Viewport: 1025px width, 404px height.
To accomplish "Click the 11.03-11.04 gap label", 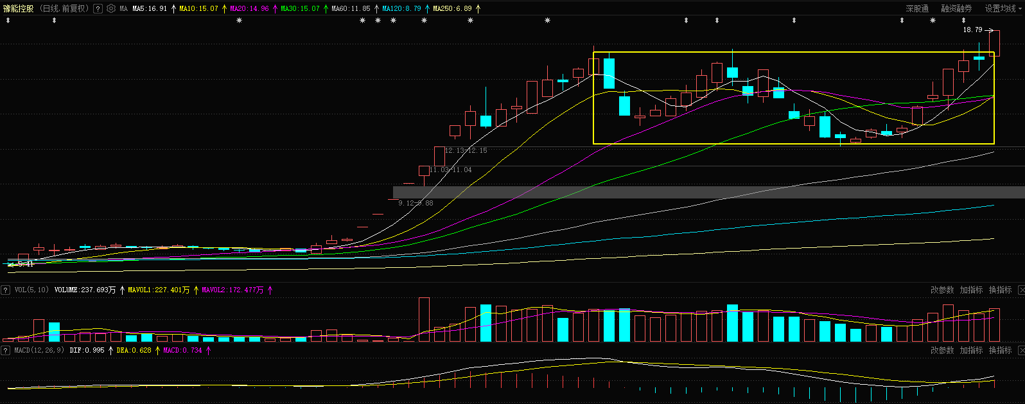I will tap(450, 170).
